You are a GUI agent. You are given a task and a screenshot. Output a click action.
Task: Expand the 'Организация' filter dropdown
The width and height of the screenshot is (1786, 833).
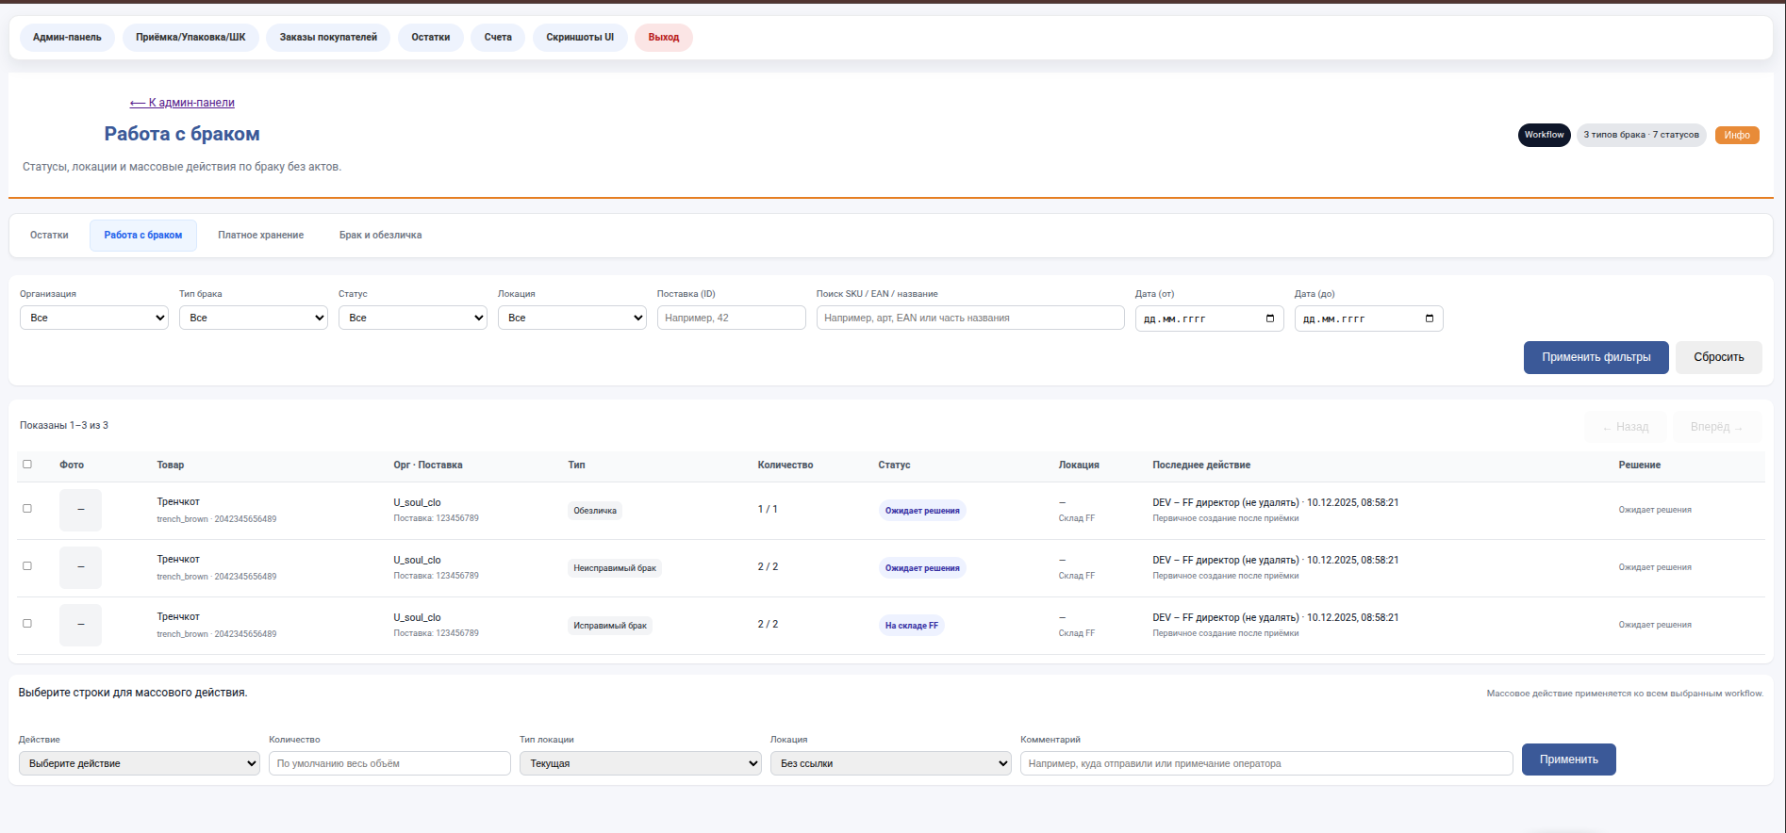click(x=93, y=318)
